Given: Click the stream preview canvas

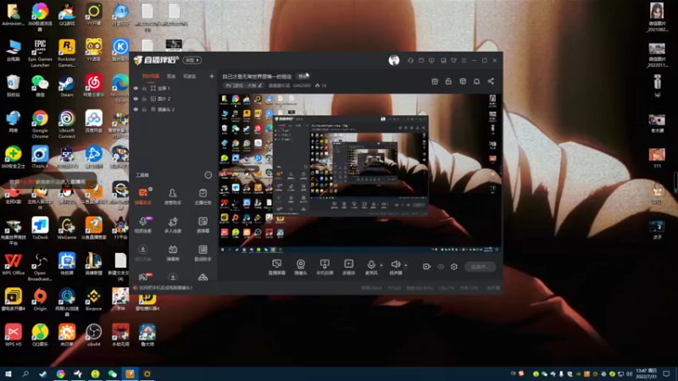Looking at the screenshot, I should (x=360, y=173).
